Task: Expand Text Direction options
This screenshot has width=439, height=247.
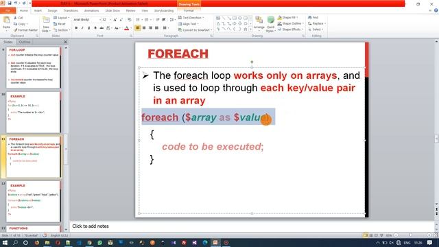Action: coord(191,18)
